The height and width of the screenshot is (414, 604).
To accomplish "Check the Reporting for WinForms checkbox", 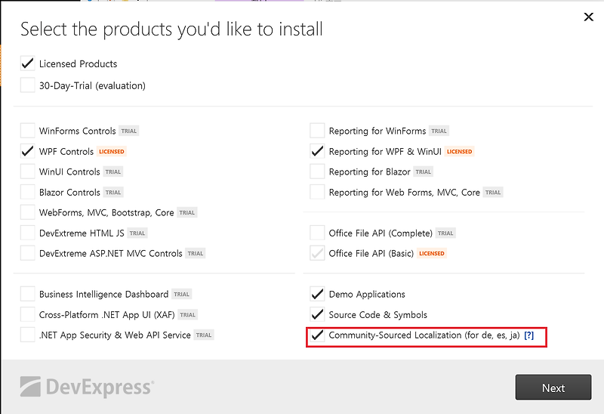I will coord(317,131).
